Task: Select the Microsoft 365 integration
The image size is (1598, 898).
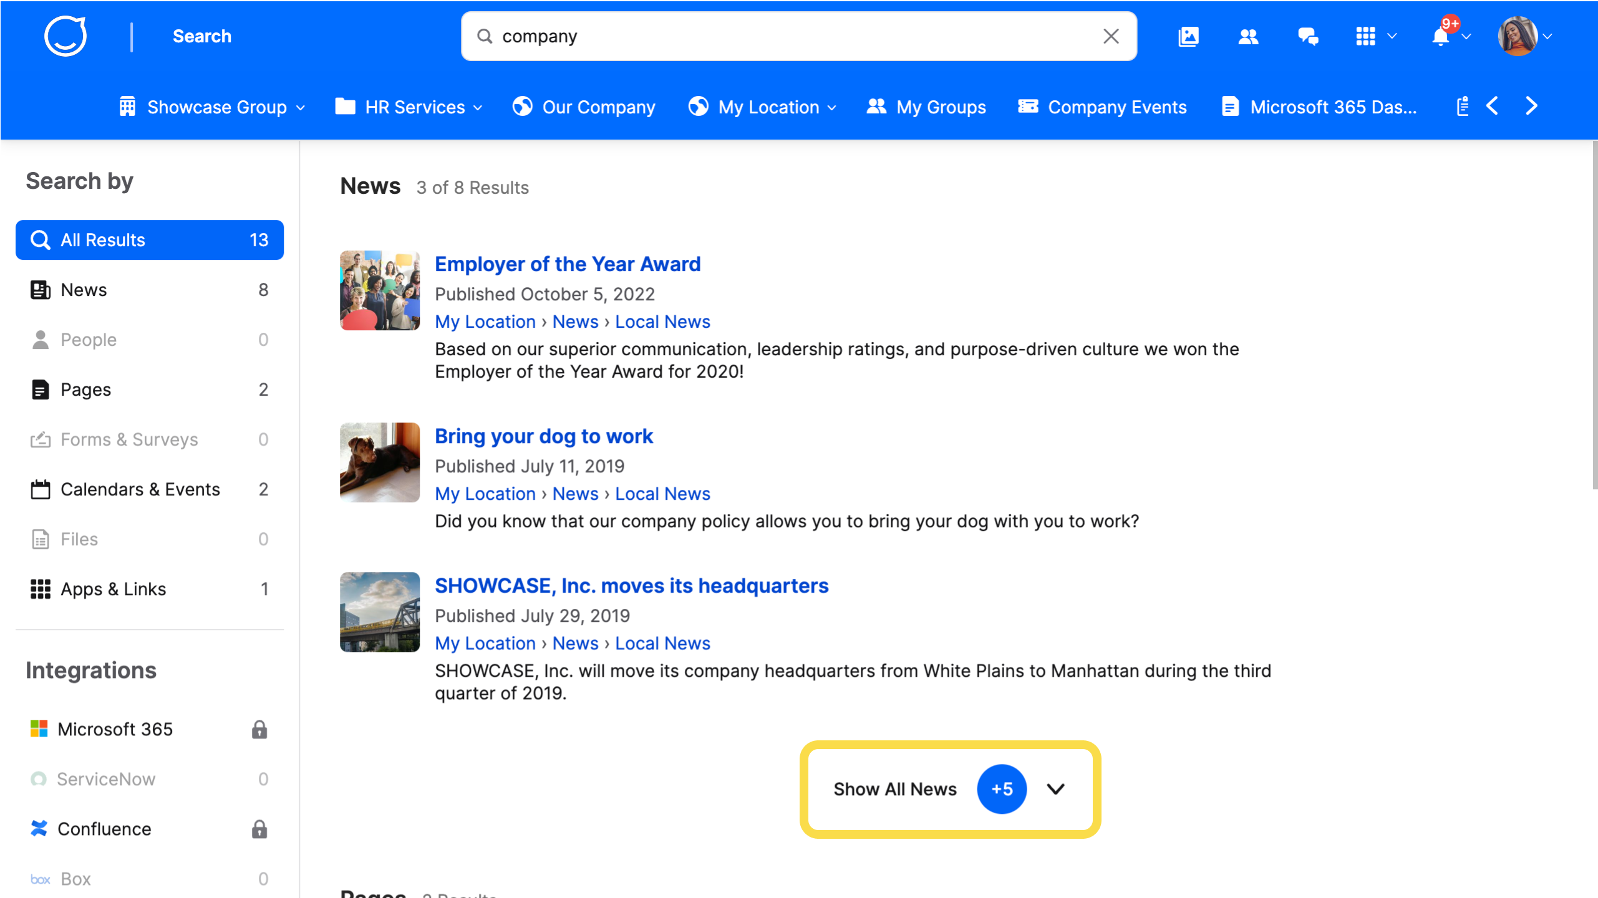Action: [150, 729]
